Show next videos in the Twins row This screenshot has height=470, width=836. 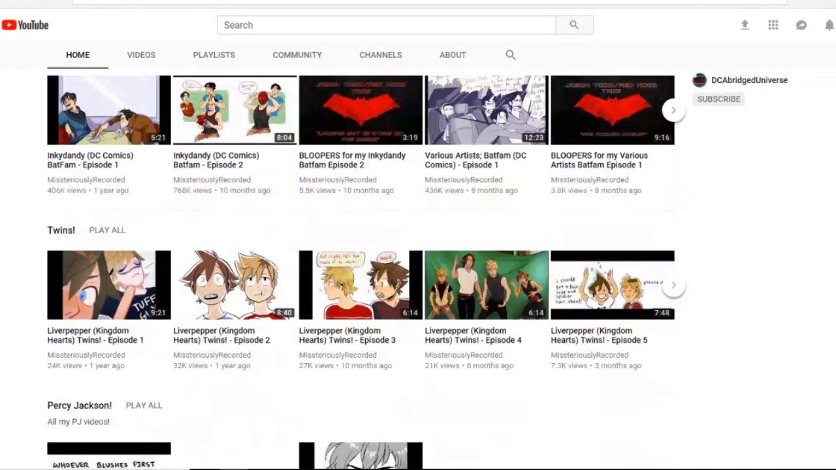(x=673, y=285)
